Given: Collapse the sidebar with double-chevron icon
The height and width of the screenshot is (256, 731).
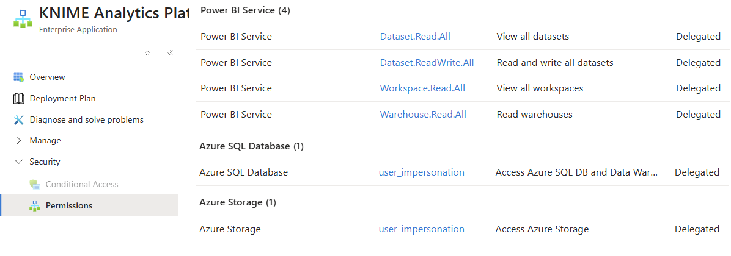Looking at the screenshot, I should pos(170,53).
